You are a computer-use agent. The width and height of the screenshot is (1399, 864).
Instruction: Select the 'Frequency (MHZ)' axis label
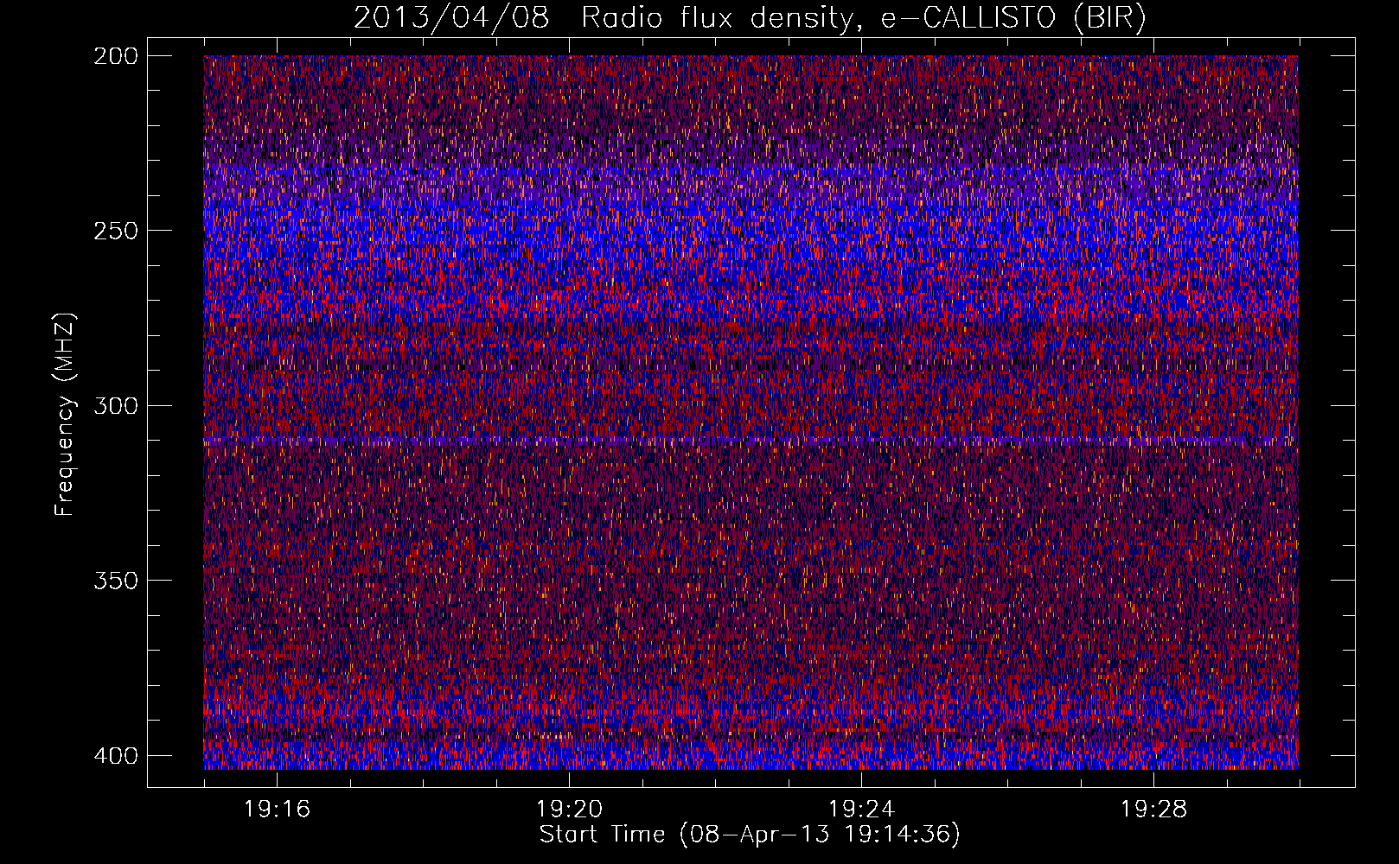pos(65,415)
